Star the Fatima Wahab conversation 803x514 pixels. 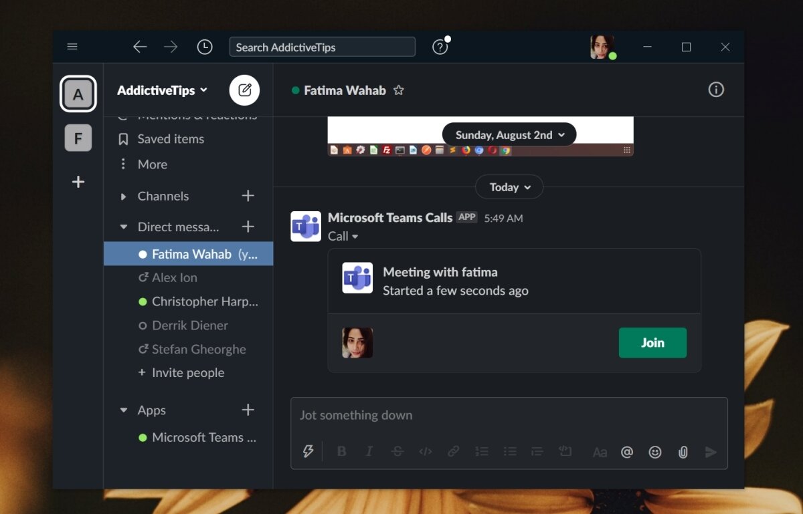click(399, 90)
